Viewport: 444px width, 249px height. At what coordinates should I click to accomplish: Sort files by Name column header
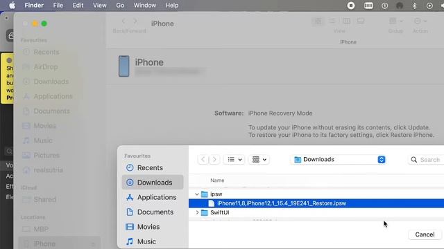[x=217, y=180]
